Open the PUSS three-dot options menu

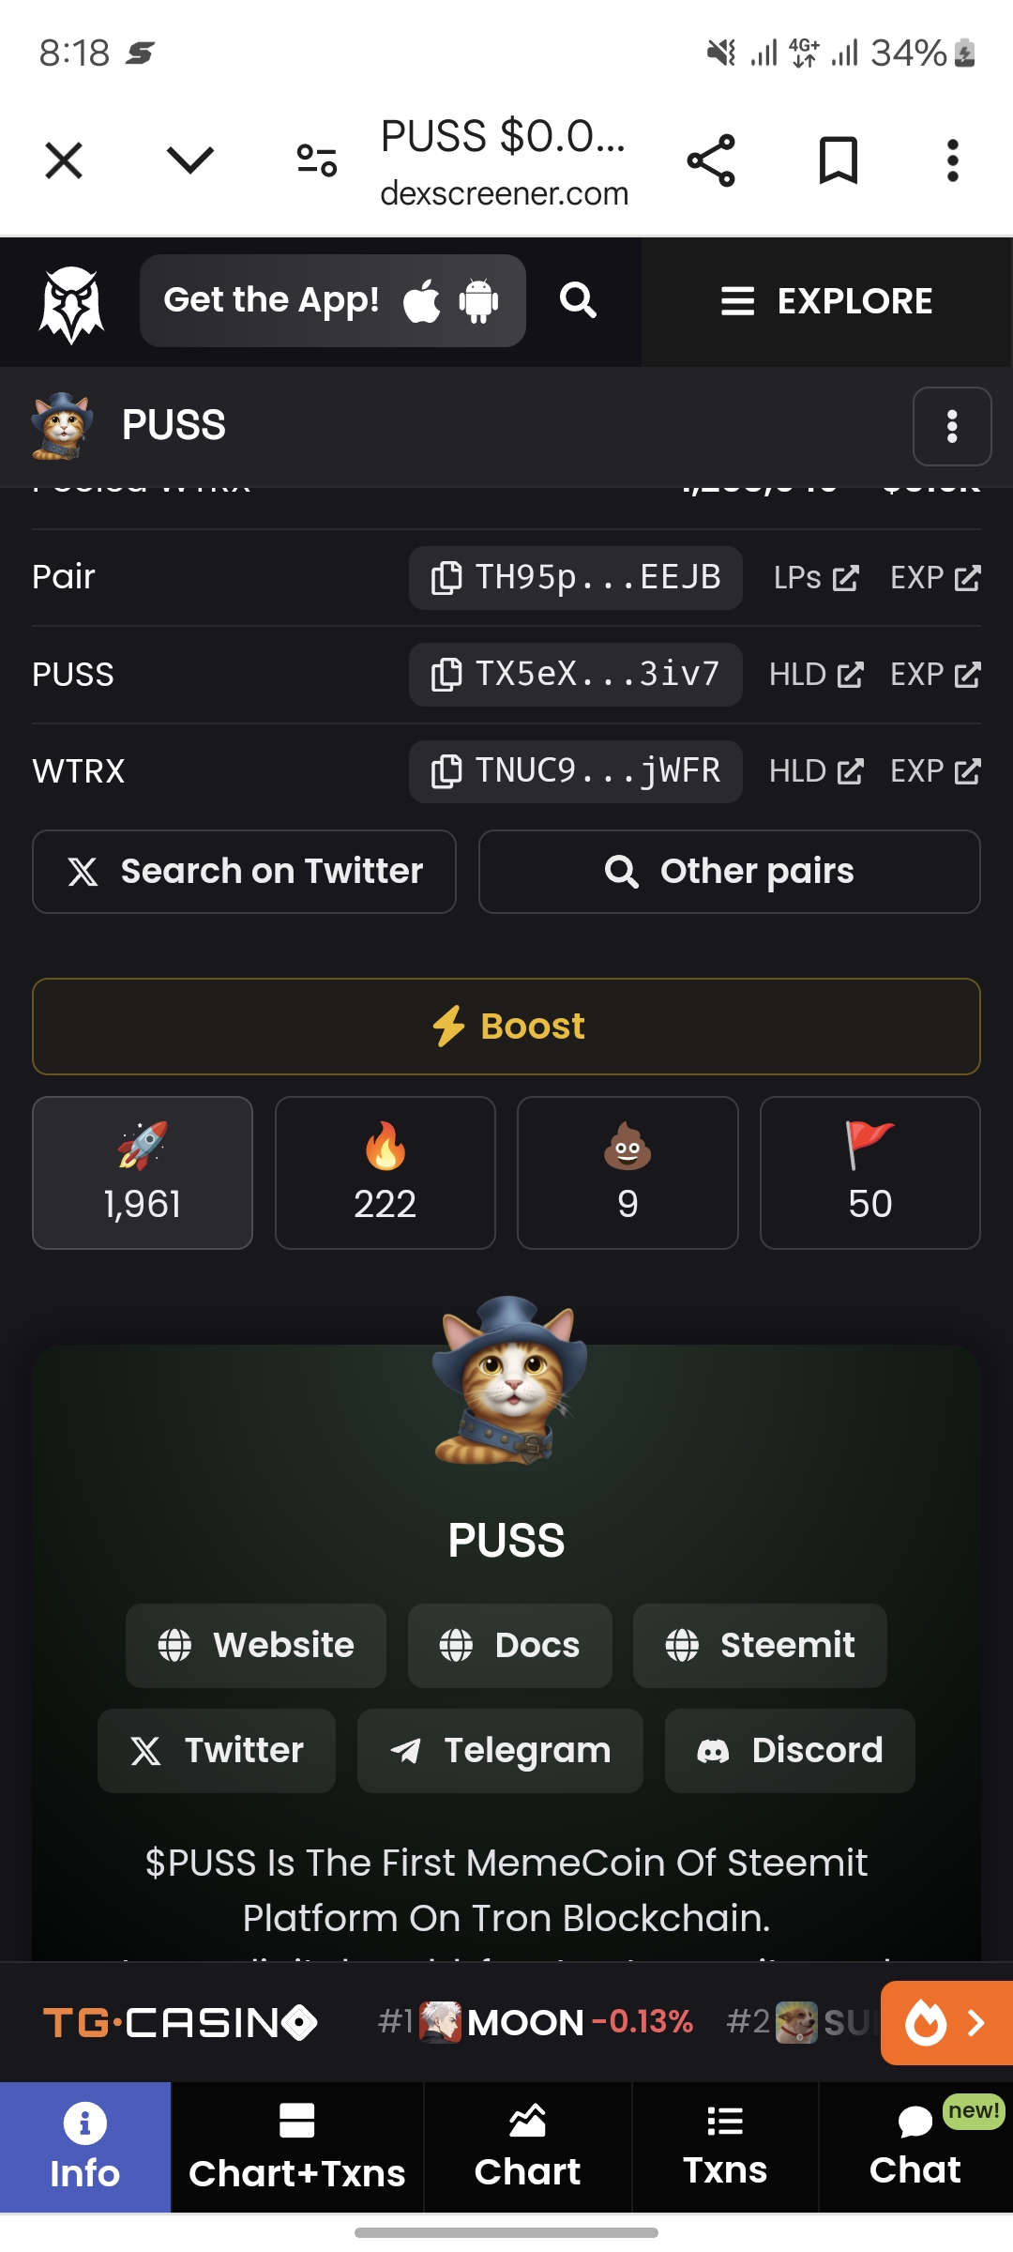pos(952,426)
